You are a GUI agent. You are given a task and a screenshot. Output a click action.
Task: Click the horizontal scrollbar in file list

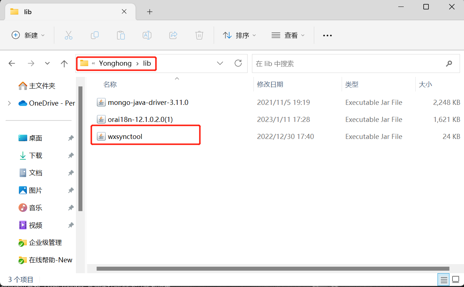[x=272, y=269]
